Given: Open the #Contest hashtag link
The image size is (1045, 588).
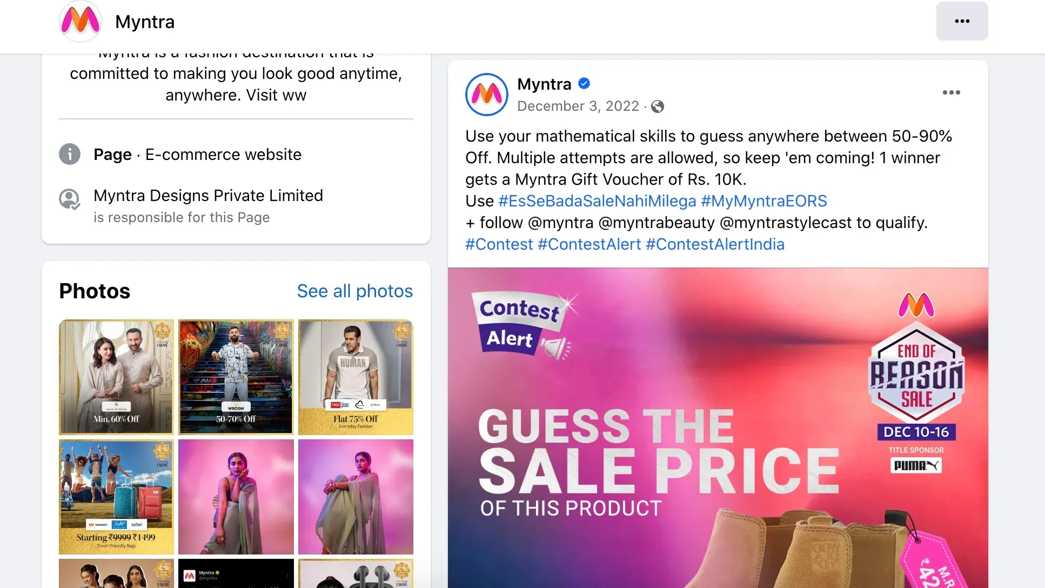Looking at the screenshot, I should (x=499, y=244).
